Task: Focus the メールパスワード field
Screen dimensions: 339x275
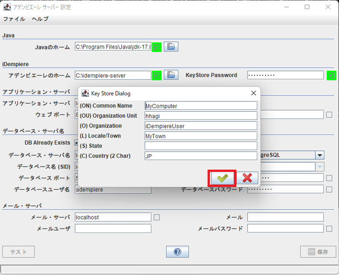Action: pyautogui.click(x=285, y=228)
